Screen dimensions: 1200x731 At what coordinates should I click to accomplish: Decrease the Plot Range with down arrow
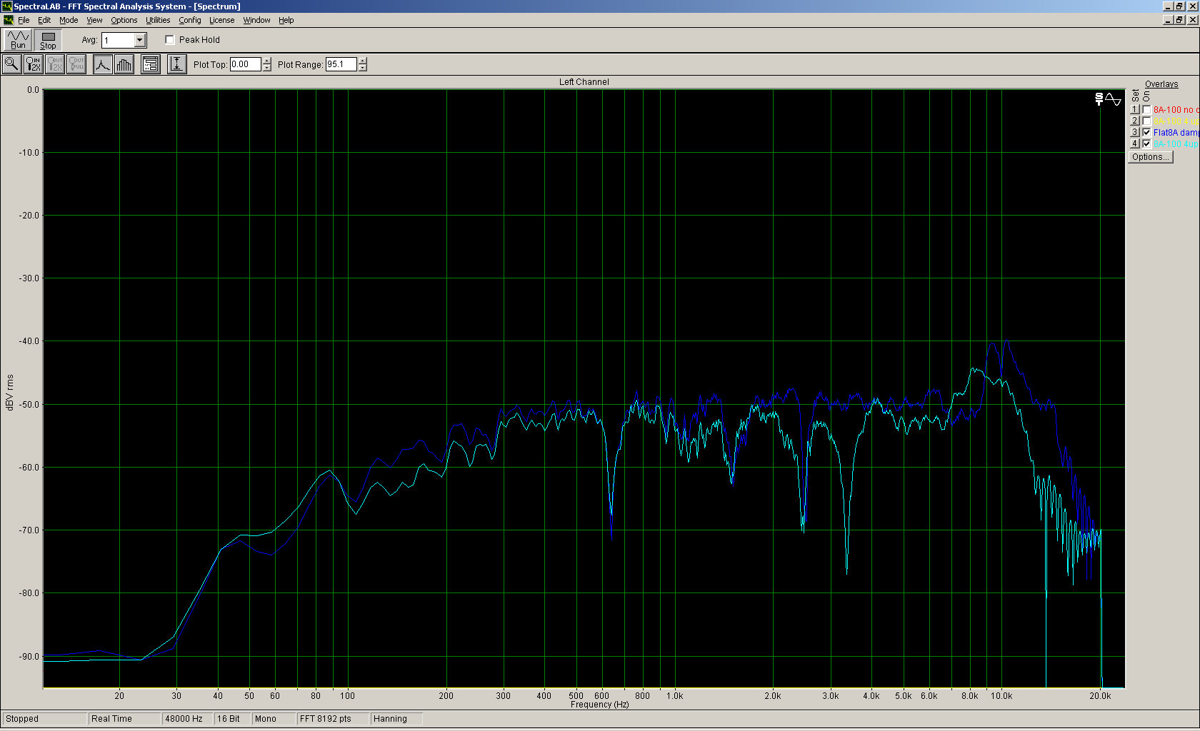point(363,69)
